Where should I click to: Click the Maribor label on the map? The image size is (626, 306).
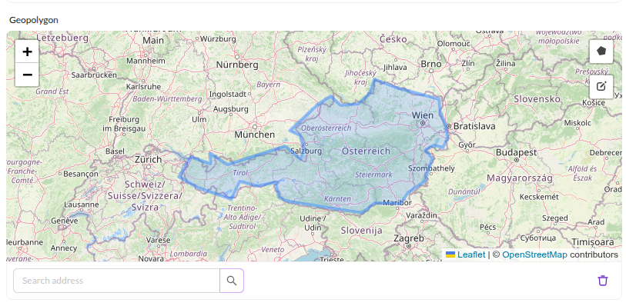tap(397, 203)
